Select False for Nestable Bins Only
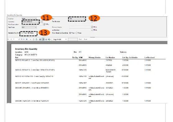The width and height of the screenshot is (173, 122). click(29, 33)
